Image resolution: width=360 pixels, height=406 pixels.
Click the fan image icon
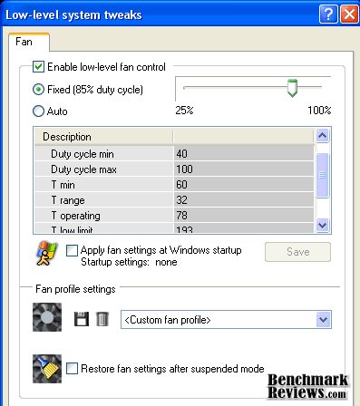coord(47,317)
